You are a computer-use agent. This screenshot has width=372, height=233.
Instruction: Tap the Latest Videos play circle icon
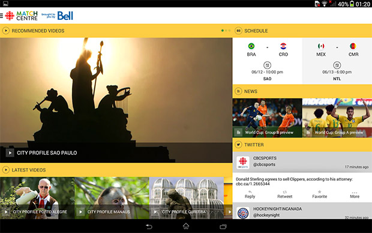[x=5, y=170]
